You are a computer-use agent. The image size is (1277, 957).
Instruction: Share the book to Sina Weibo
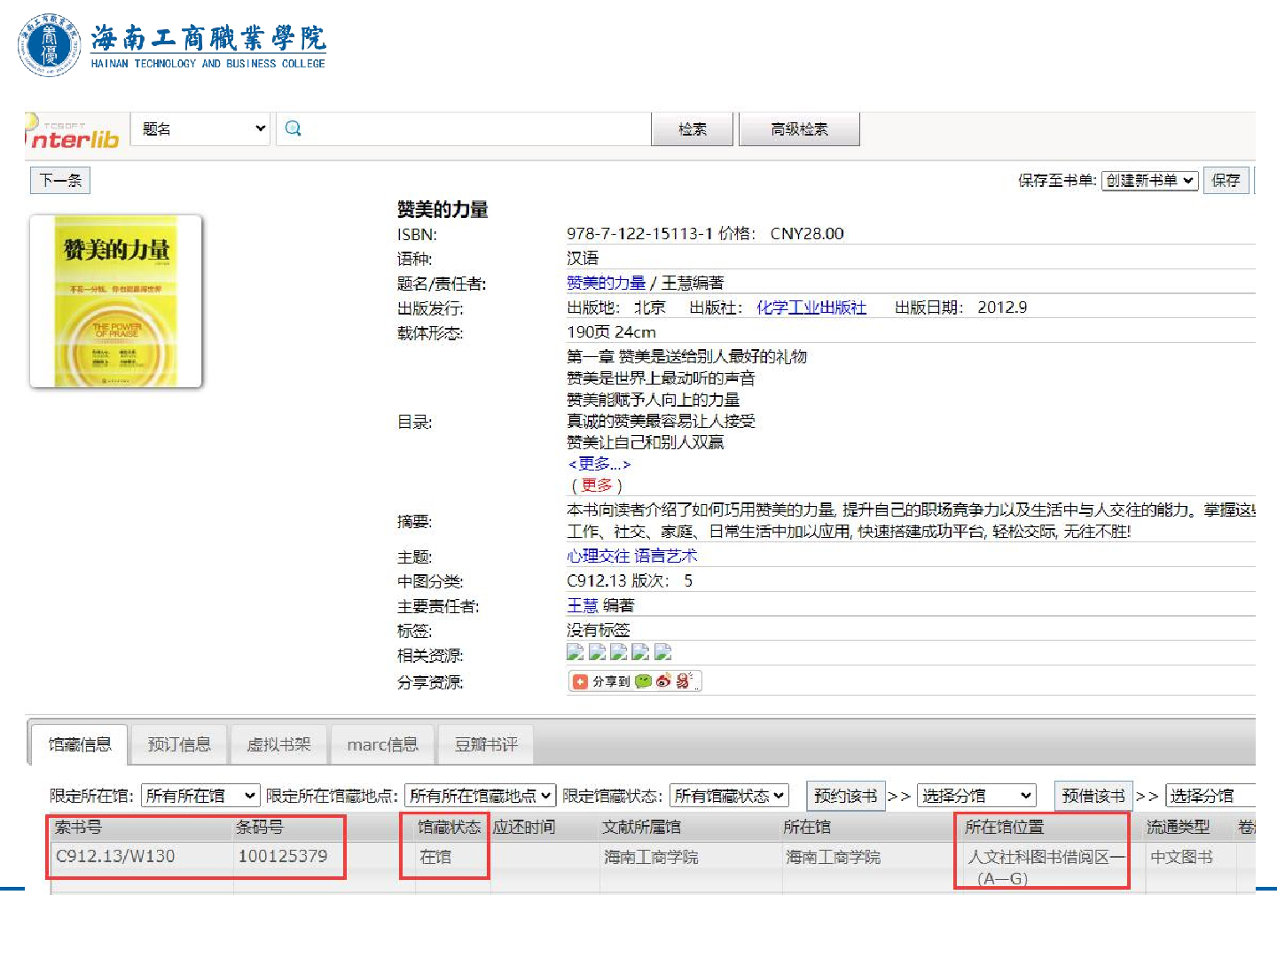(x=663, y=681)
